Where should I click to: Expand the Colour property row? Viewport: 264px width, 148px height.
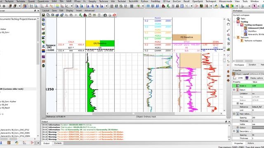coord(238,127)
